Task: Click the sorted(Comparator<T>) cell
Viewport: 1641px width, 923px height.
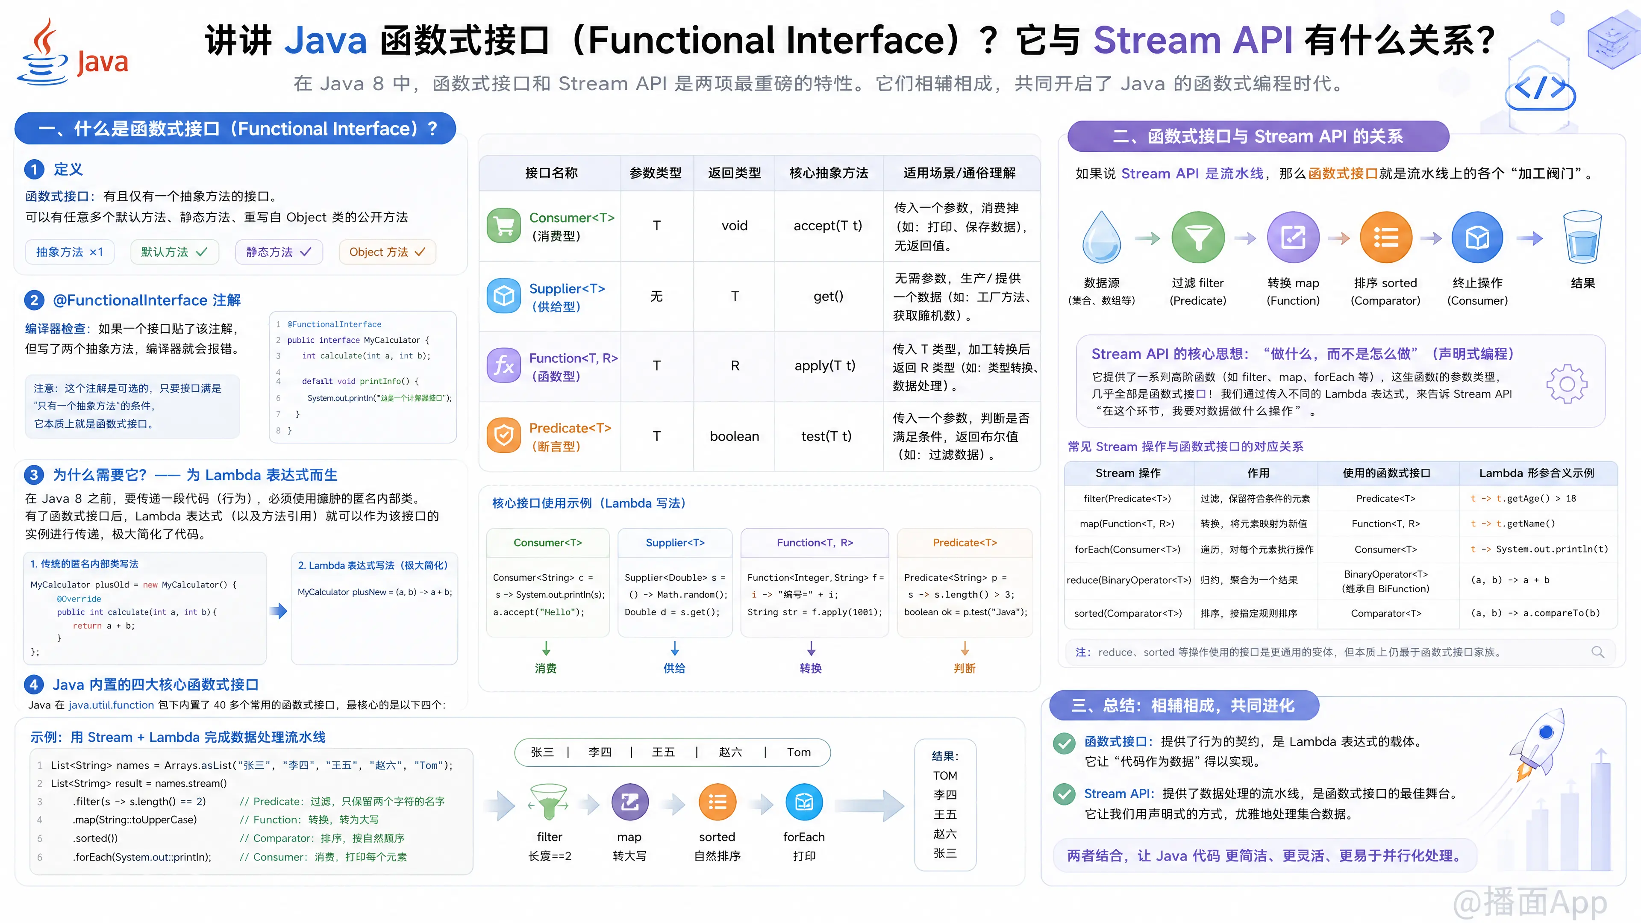Action: click(x=1128, y=614)
